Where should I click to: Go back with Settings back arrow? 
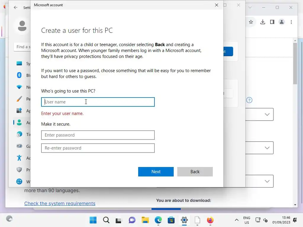click(16, 7)
